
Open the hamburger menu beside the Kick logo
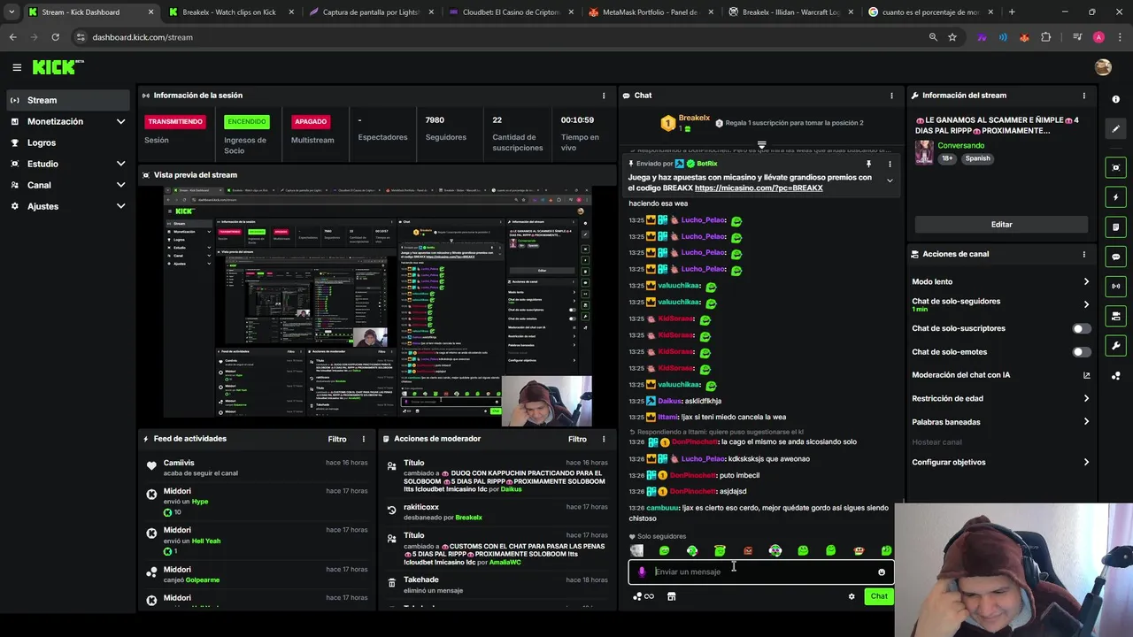(17, 67)
